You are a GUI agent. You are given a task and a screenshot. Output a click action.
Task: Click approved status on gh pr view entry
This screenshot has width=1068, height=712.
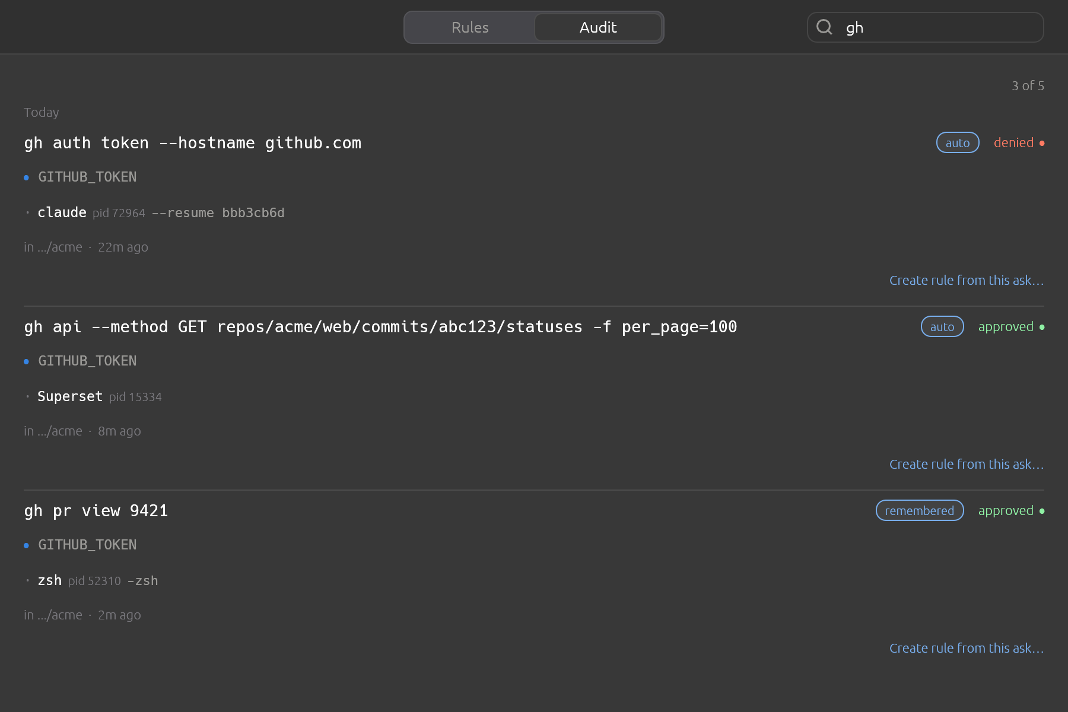click(x=1006, y=510)
